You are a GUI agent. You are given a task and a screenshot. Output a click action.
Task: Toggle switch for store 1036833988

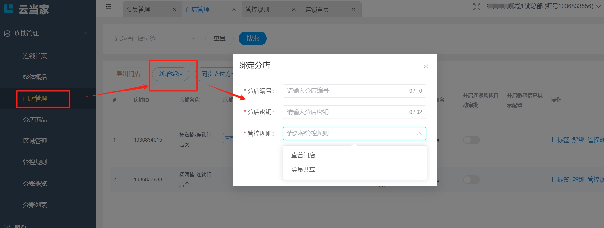(x=471, y=179)
